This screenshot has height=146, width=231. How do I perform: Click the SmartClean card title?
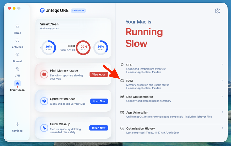click(x=49, y=24)
